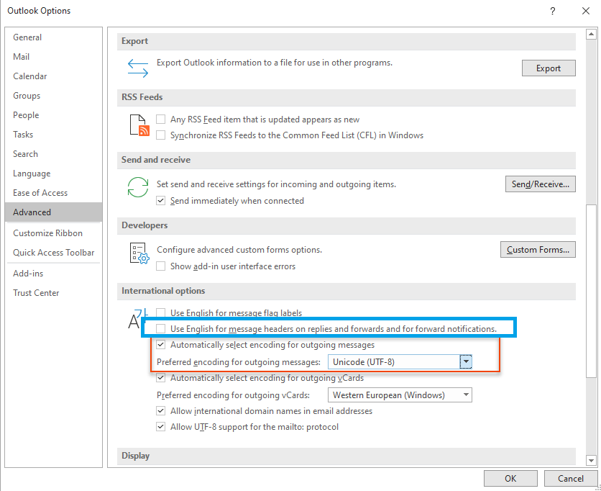Select the Ease of Access category
The height and width of the screenshot is (491, 601).
(x=54, y=193)
